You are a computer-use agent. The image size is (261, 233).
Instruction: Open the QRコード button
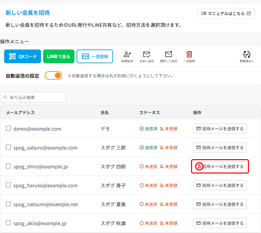click(22, 56)
